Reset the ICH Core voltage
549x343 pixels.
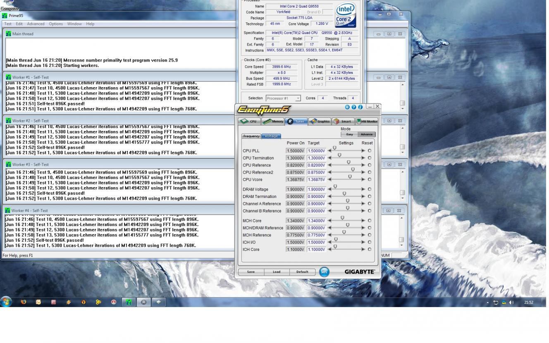[x=370, y=249]
